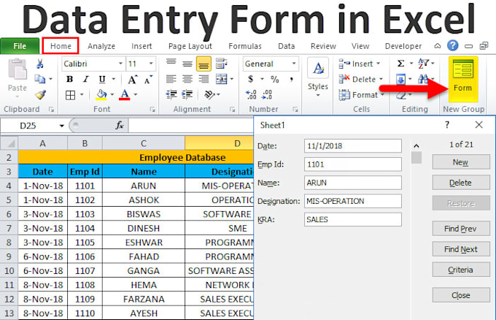Decrease font size with shrink font icon
The image size is (496, 320).
point(148,79)
